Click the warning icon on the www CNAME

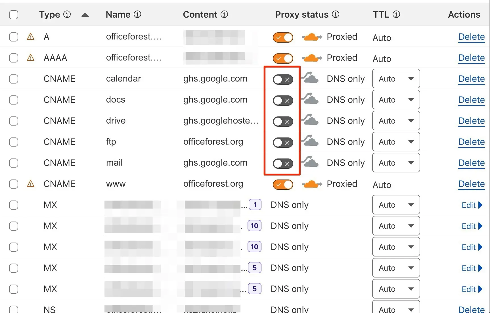(31, 184)
